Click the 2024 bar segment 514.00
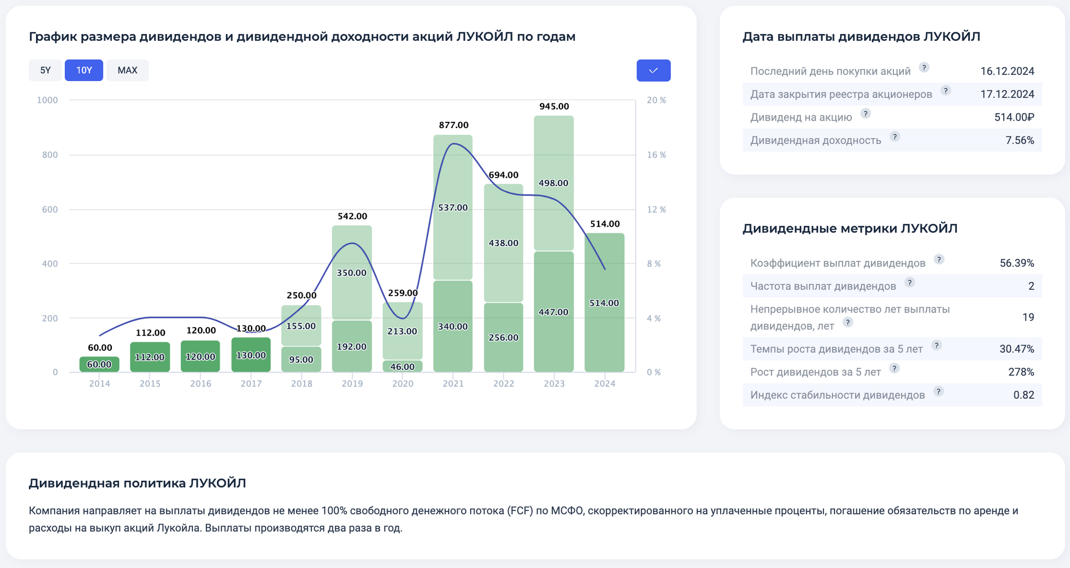The width and height of the screenshot is (1070, 568). click(x=604, y=303)
